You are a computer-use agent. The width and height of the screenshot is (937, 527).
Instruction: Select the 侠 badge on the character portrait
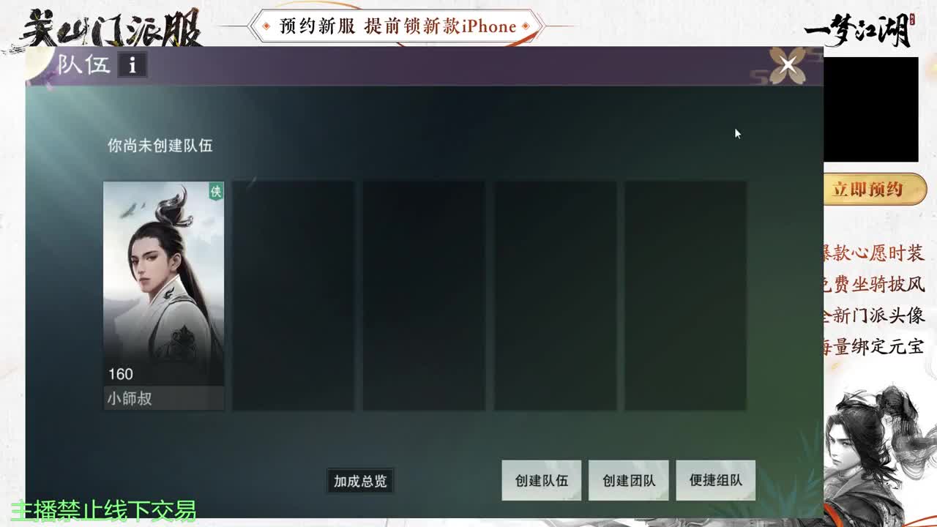coord(214,190)
